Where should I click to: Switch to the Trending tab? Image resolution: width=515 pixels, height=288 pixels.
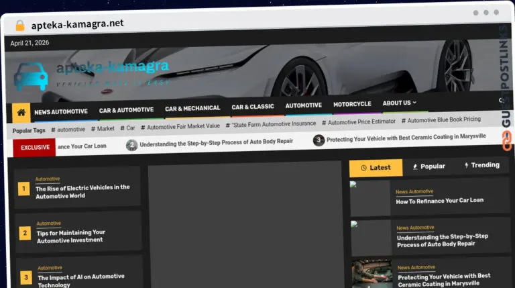482,165
